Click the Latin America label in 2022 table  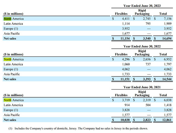coord(13,64)
